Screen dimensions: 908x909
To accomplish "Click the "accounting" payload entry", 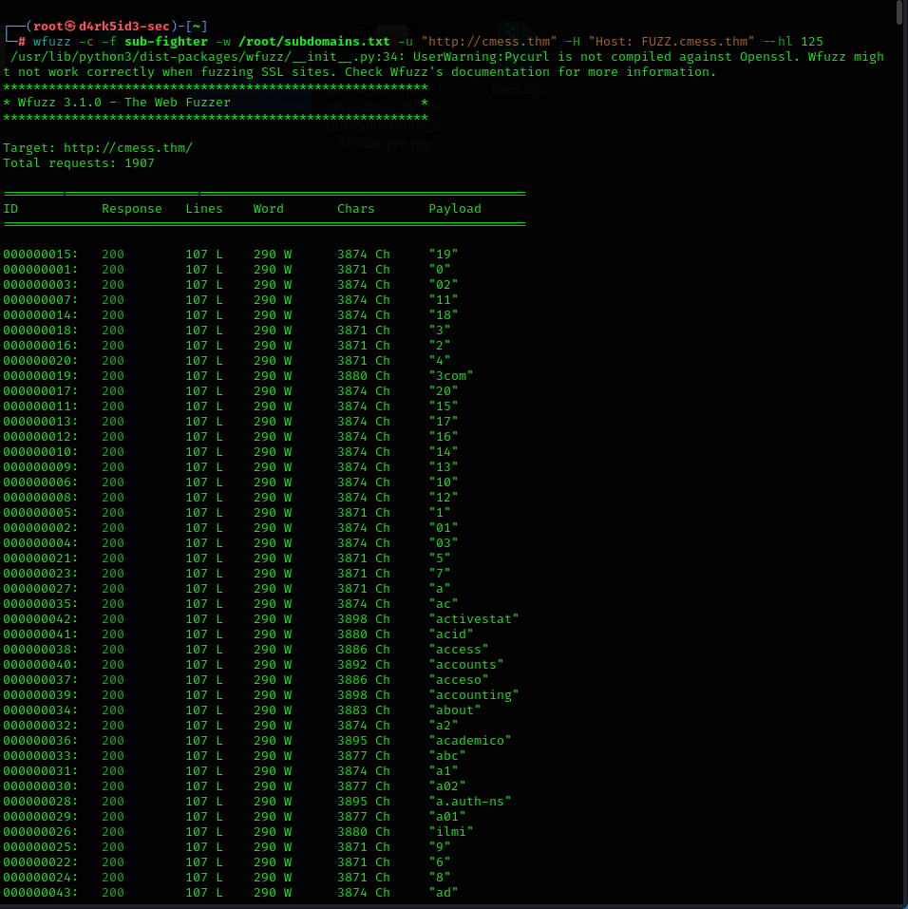I will (473, 695).
